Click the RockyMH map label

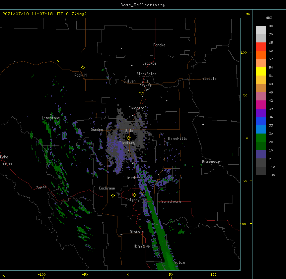(81, 75)
